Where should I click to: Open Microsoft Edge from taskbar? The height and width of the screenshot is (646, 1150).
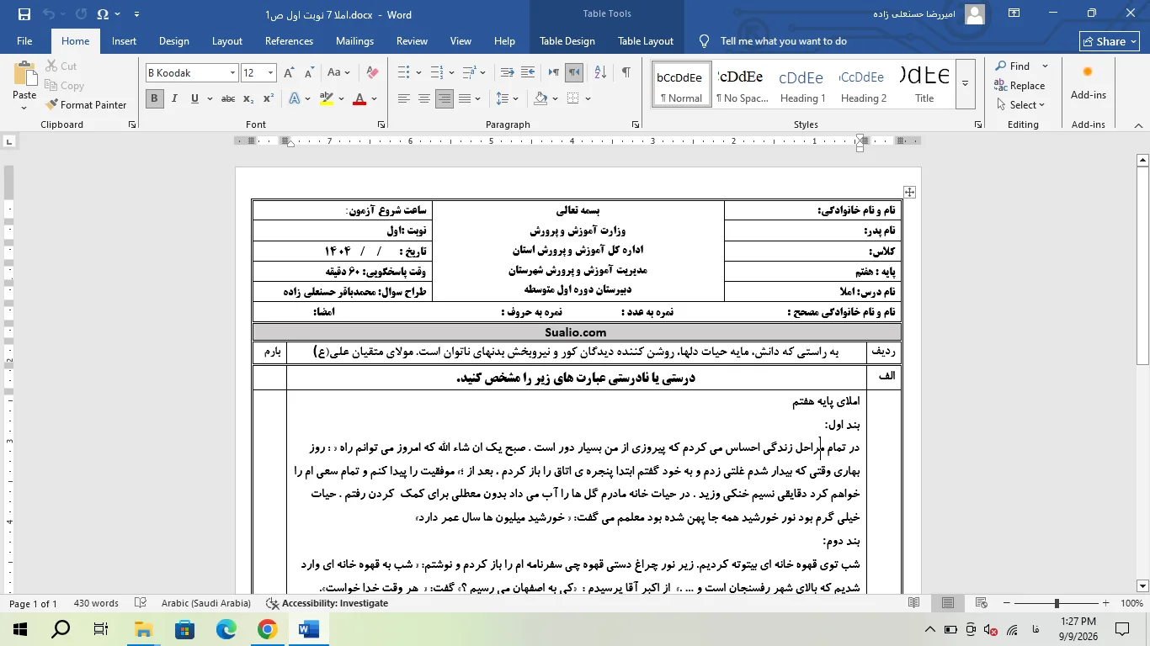click(x=226, y=629)
